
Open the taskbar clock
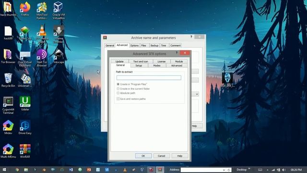click(296, 170)
